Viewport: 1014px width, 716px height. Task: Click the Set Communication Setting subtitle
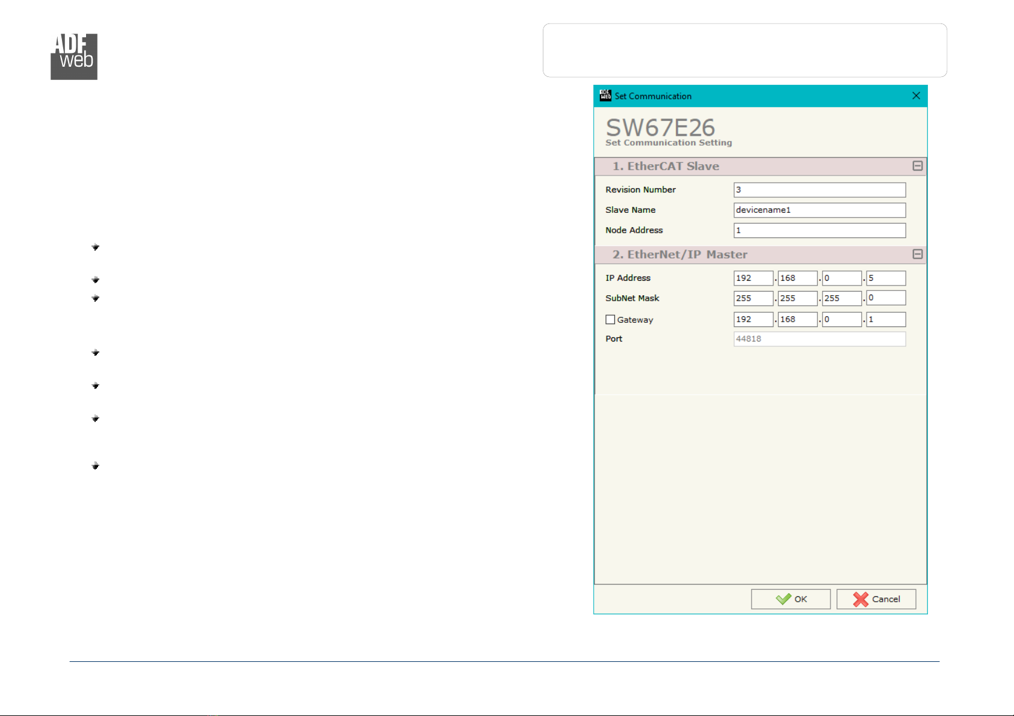click(x=669, y=142)
